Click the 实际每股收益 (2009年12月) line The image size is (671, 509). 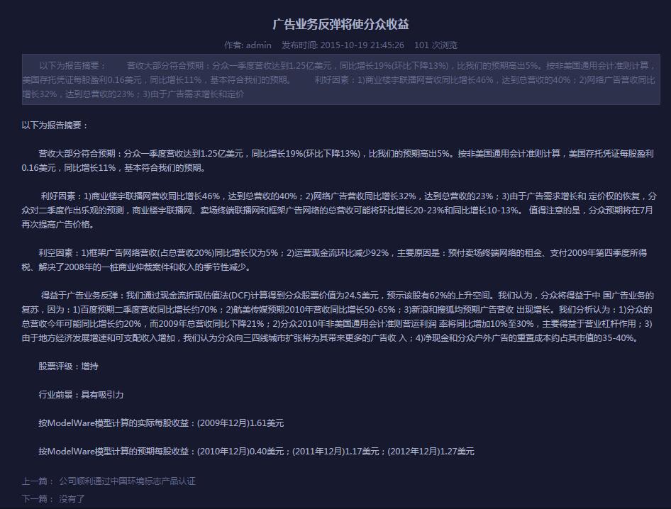click(x=161, y=423)
